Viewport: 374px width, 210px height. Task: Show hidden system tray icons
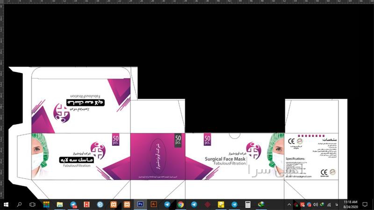click(289, 204)
